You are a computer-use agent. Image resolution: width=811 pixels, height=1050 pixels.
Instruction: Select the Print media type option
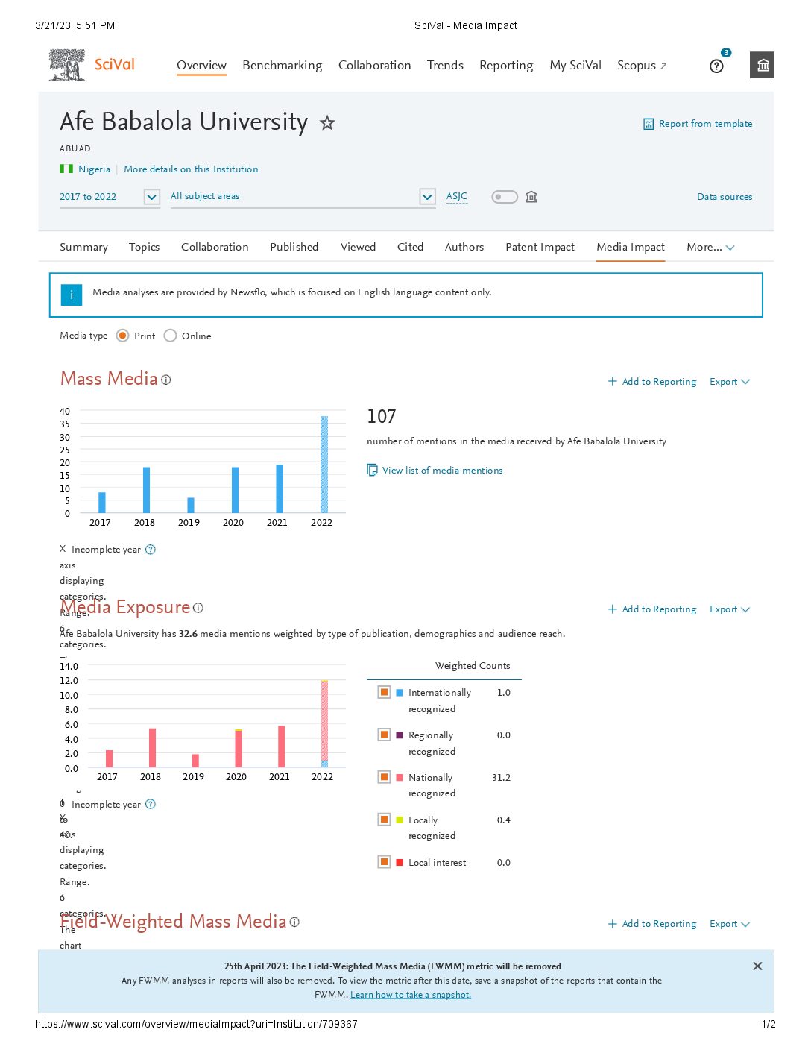[x=123, y=336]
